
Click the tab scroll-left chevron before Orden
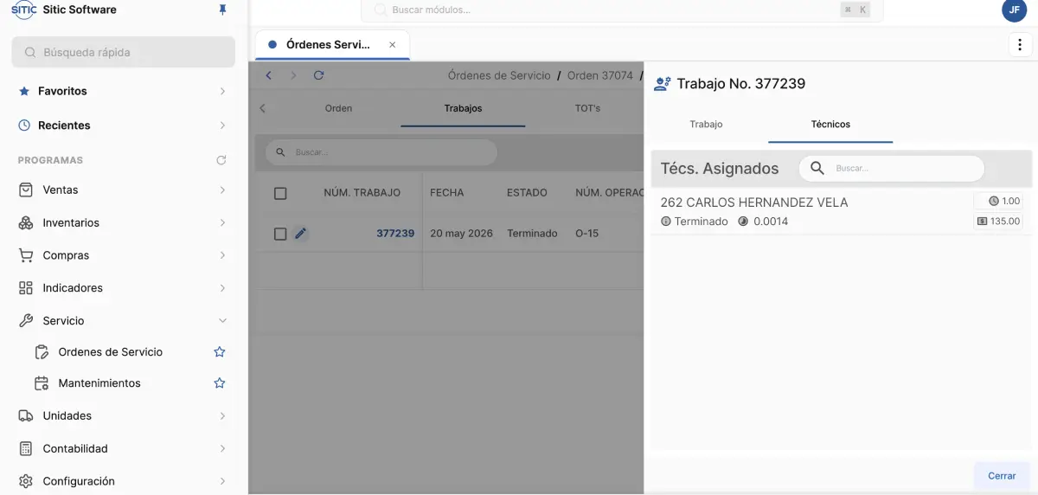point(263,108)
